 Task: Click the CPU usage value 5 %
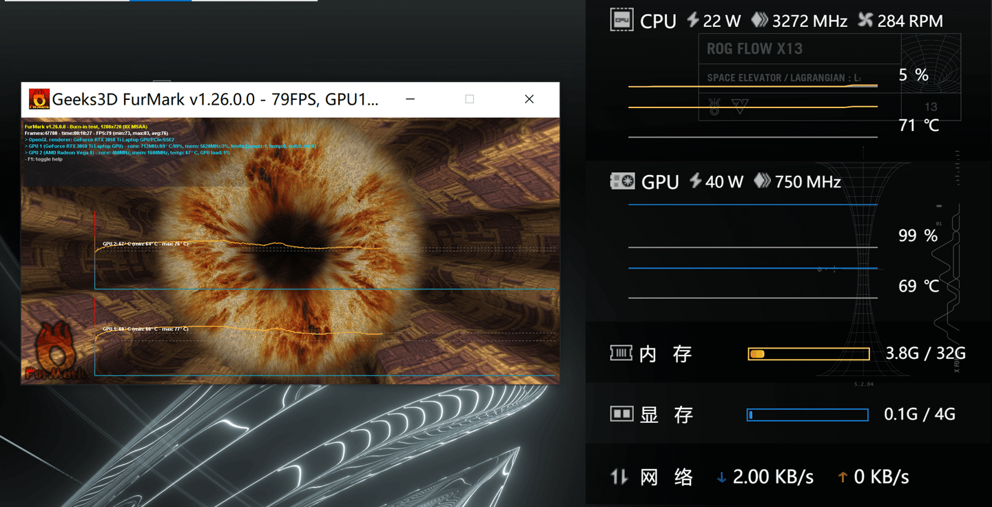click(x=913, y=75)
